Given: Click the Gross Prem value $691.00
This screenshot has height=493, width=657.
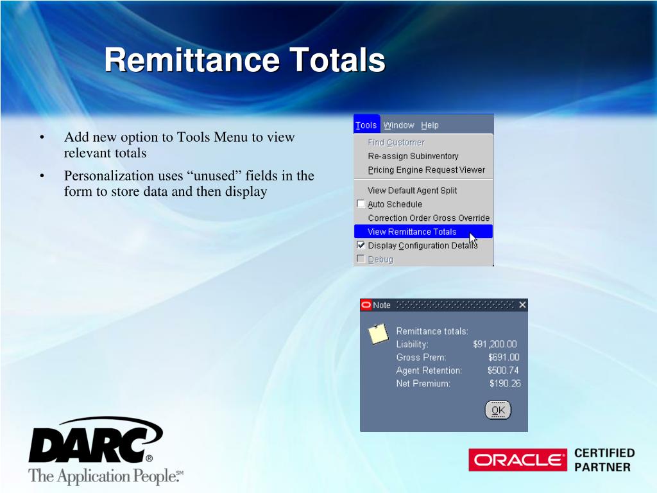Looking at the screenshot, I should [x=504, y=357].
